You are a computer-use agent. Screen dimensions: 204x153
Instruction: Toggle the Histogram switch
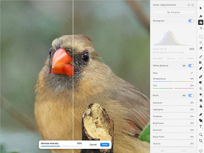pyautogui.click(x=191, y=21)
